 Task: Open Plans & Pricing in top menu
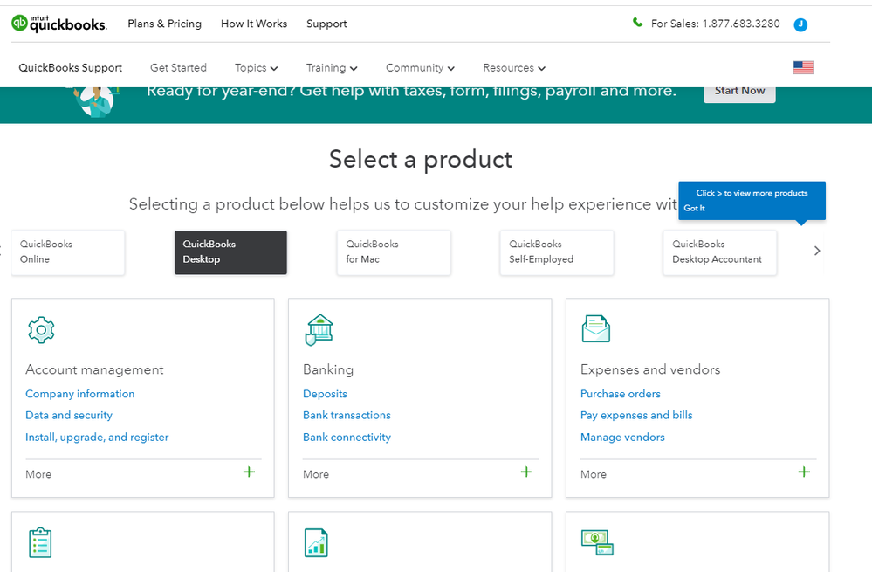pos(165,24)
